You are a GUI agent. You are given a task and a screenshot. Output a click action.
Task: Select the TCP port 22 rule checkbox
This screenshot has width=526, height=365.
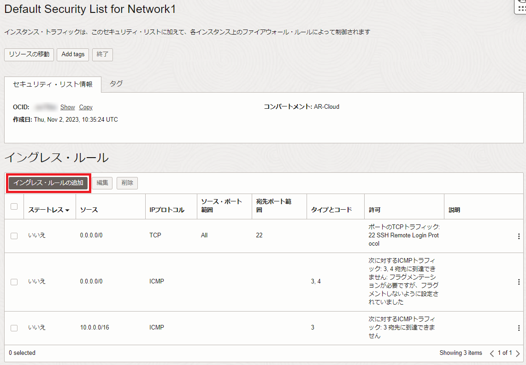14,236
